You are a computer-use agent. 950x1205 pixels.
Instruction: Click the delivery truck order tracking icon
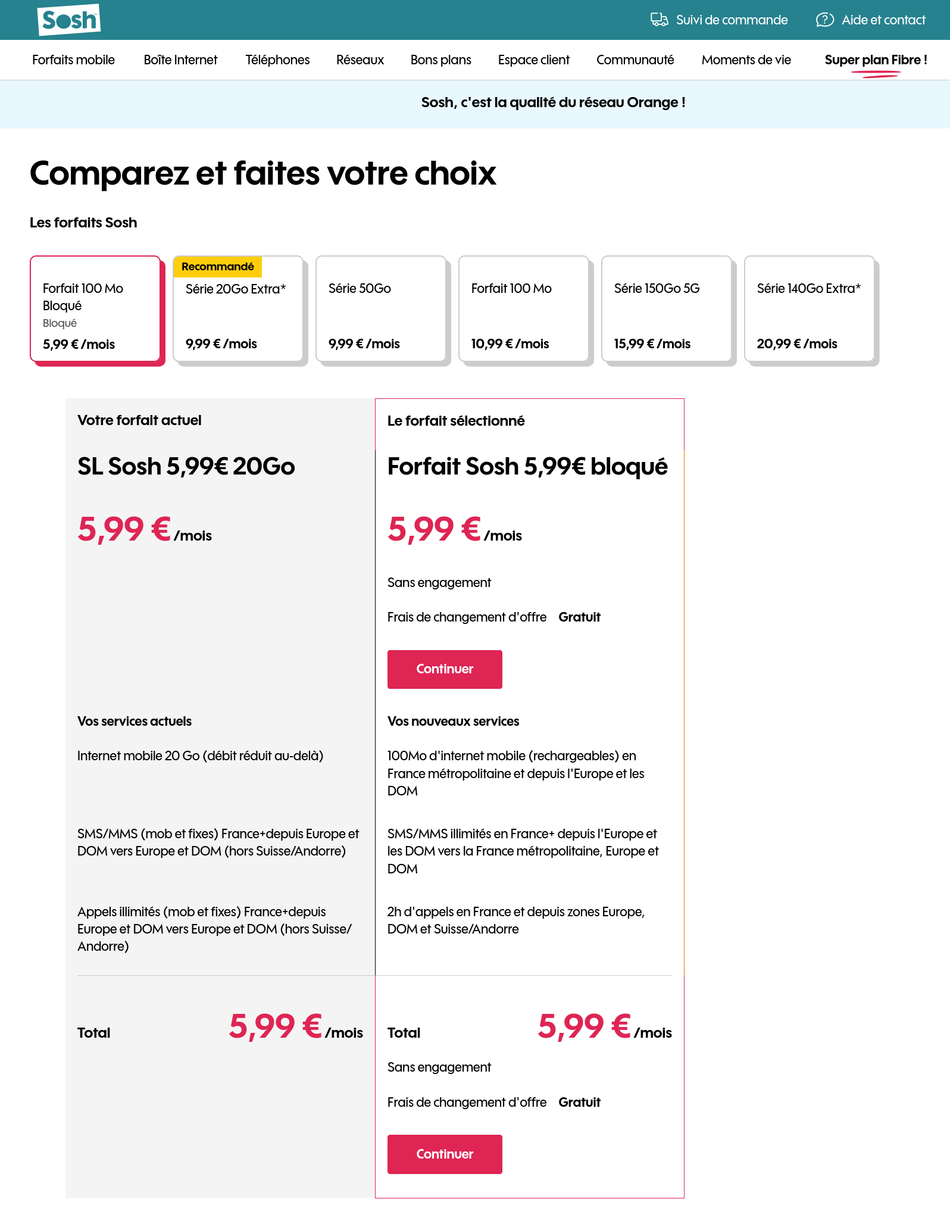(659, 20)
